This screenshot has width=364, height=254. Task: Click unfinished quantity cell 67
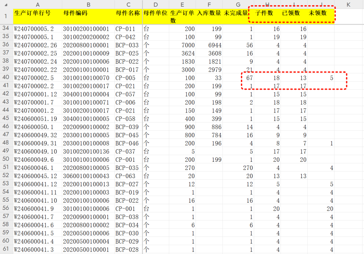tap(238, 78)
